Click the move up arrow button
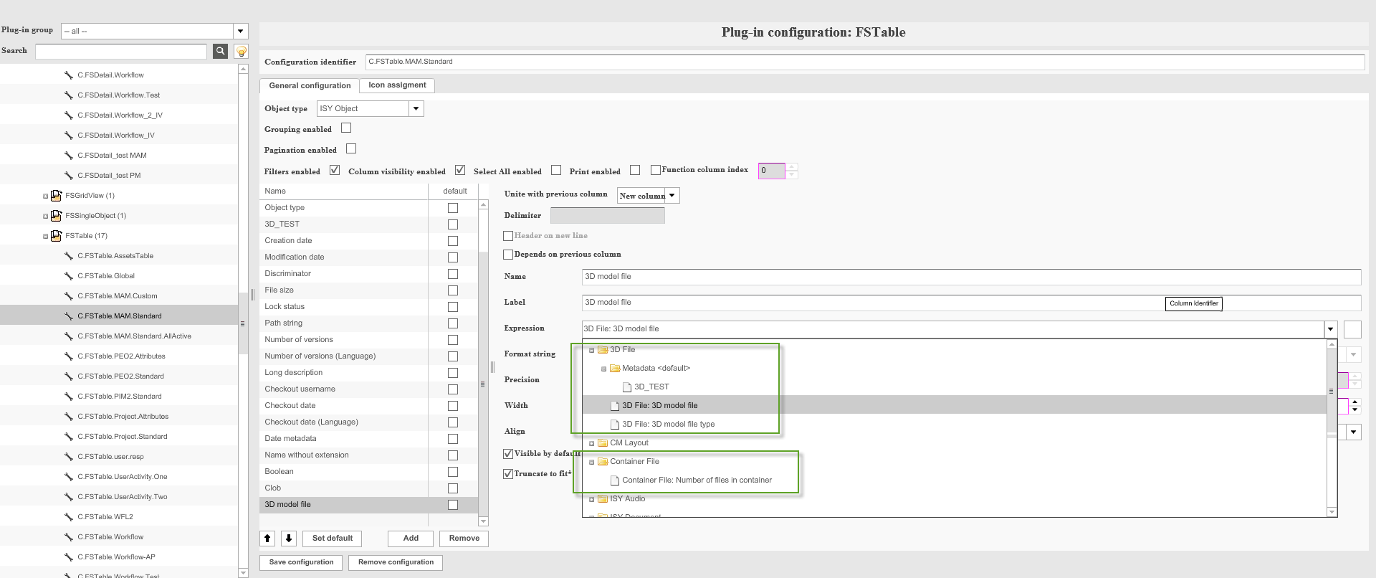This screenshot has height=578, width=1376. [267, 539]
